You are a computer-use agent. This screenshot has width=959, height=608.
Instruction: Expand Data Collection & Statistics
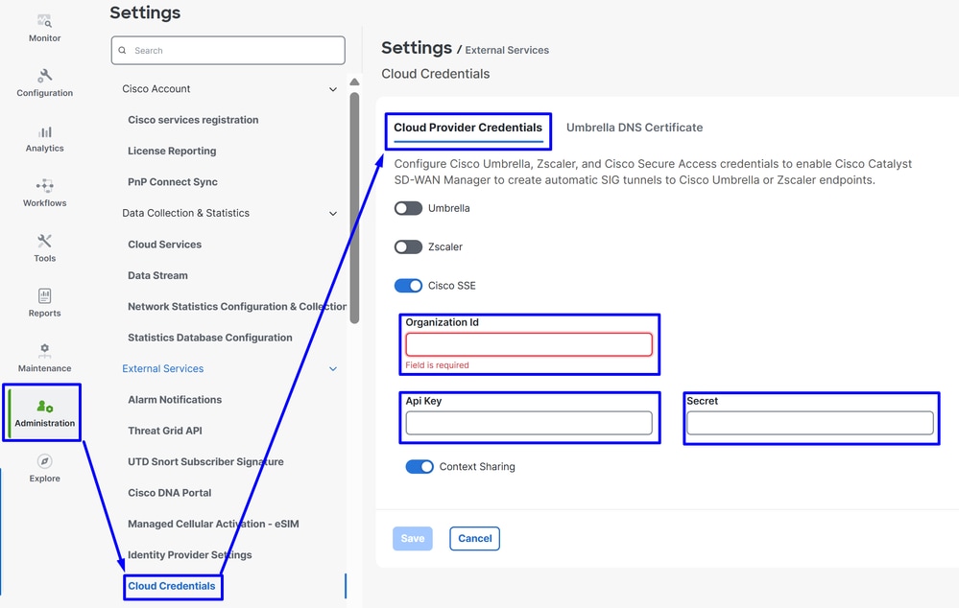click(x=333, y=213)
